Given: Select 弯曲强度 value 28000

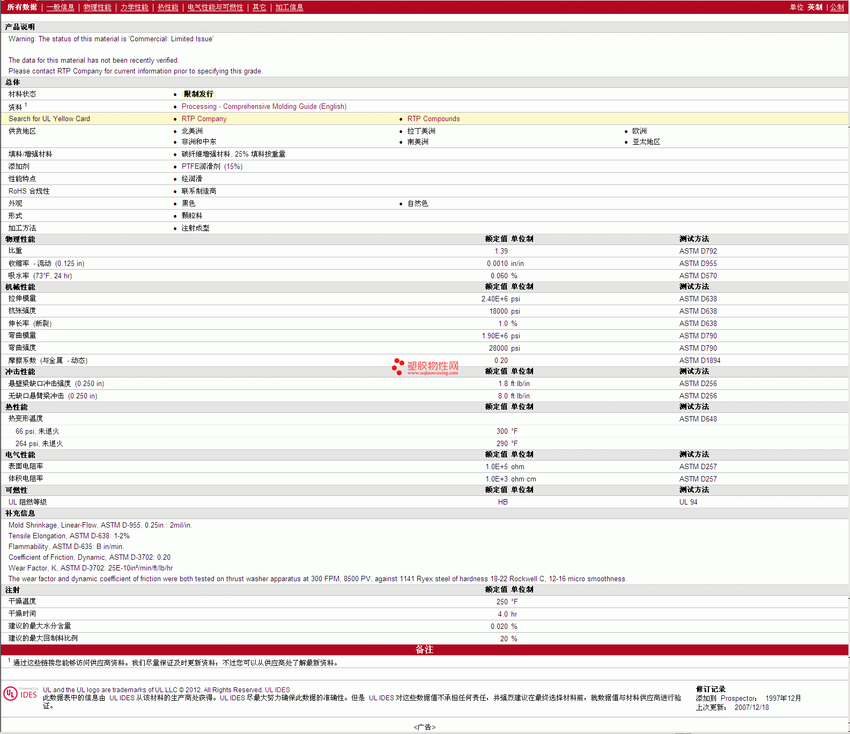Looking at the screenshot, I should click(498, 348).
